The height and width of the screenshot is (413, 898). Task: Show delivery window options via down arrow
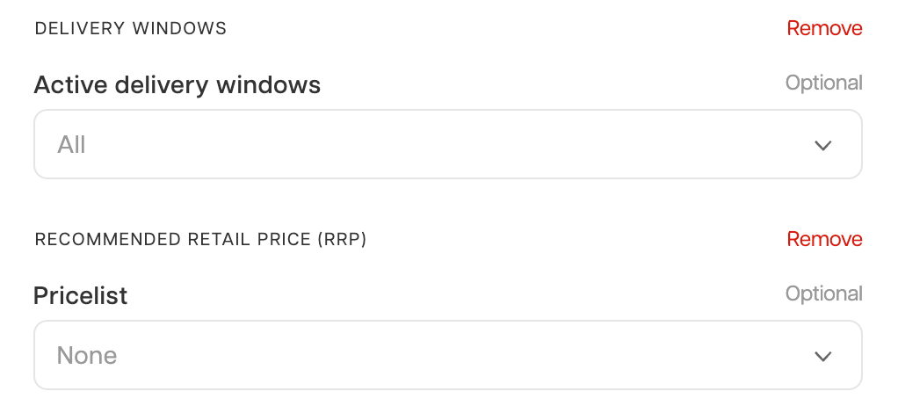click(822, 145)
